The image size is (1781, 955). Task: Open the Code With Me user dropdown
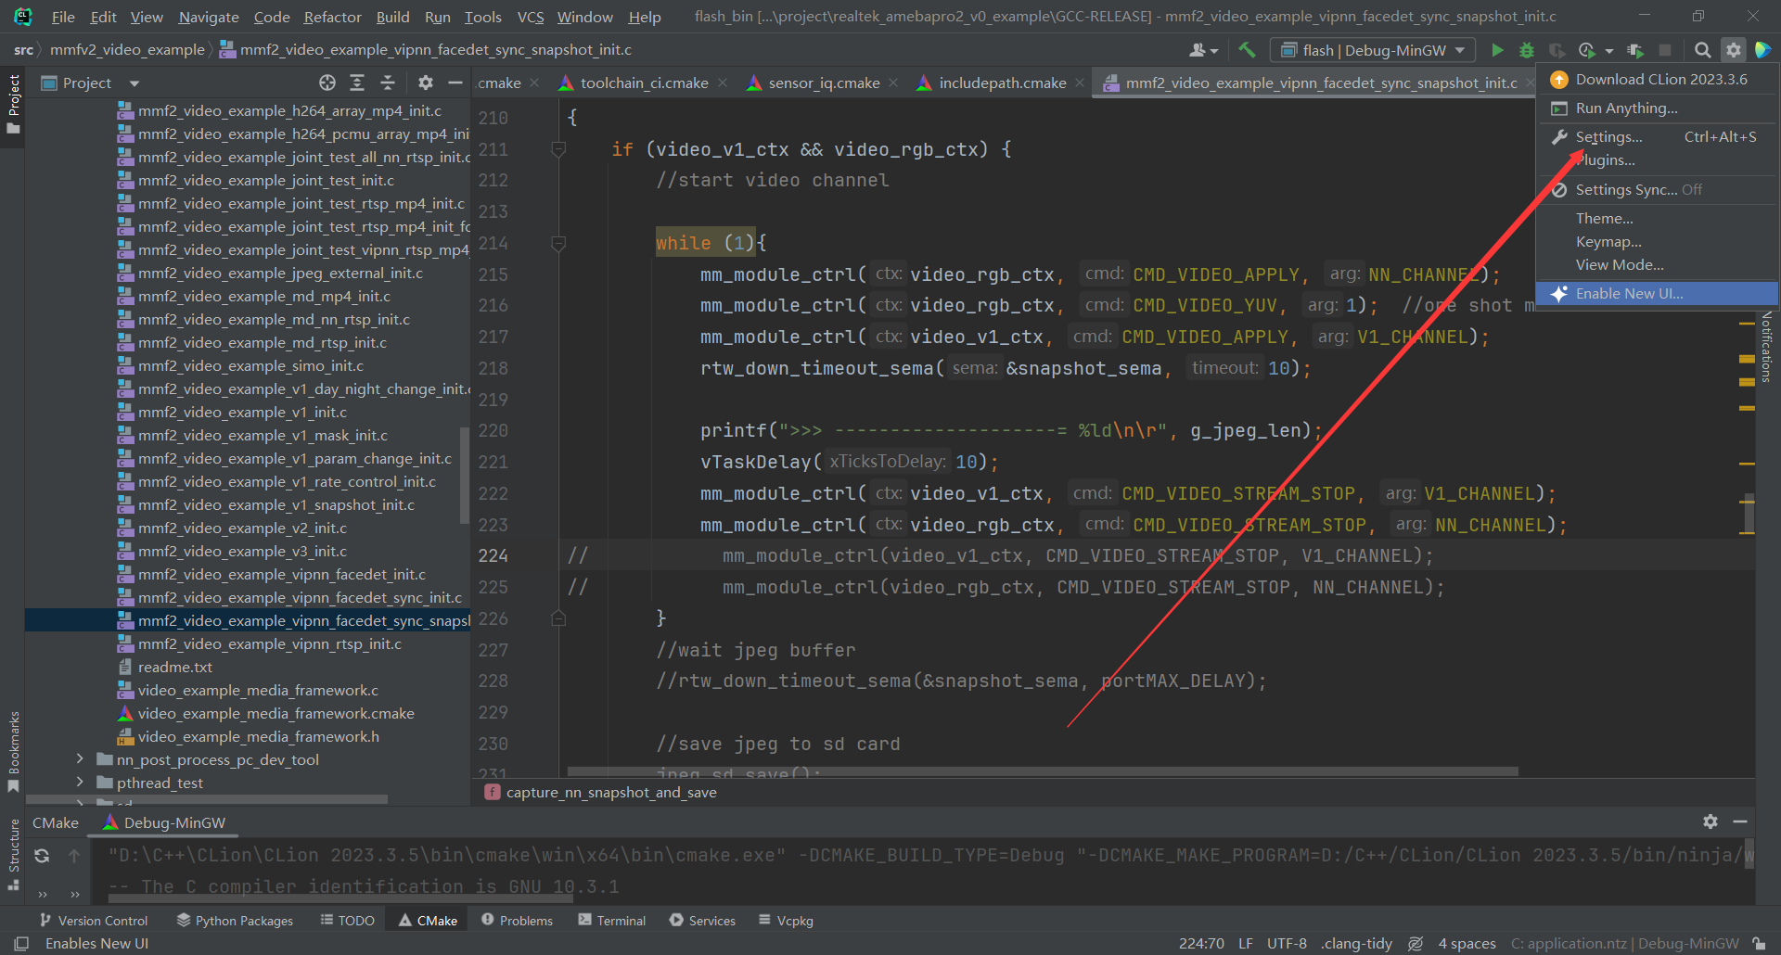tap(1204, 50)
